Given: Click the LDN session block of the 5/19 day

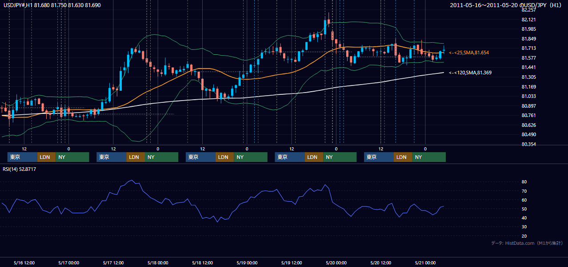Looking at the screenshot, I should 314,157.
